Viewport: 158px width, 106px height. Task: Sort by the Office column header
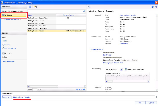78,15
